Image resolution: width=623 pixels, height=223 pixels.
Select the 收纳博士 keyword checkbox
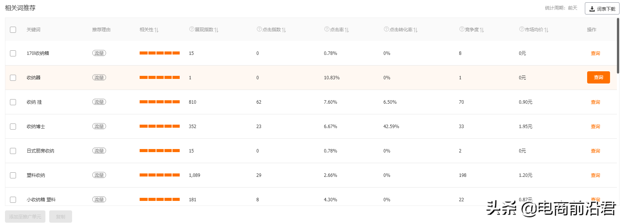13,127
